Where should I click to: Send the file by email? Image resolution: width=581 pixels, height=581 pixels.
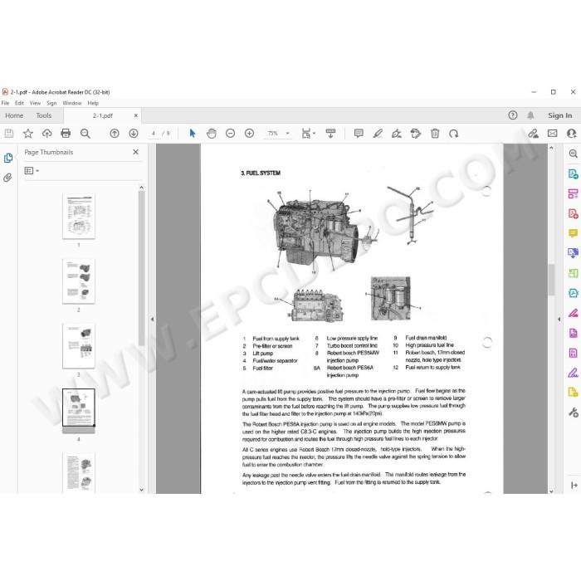coord(553,134)
